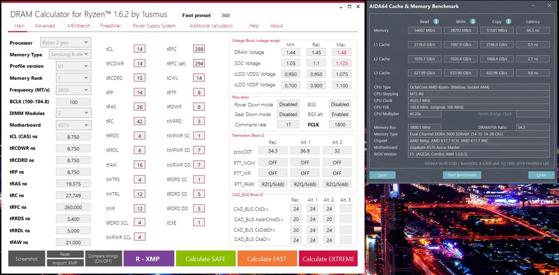
Task: Click the Reset button
Action: [65, 254]
